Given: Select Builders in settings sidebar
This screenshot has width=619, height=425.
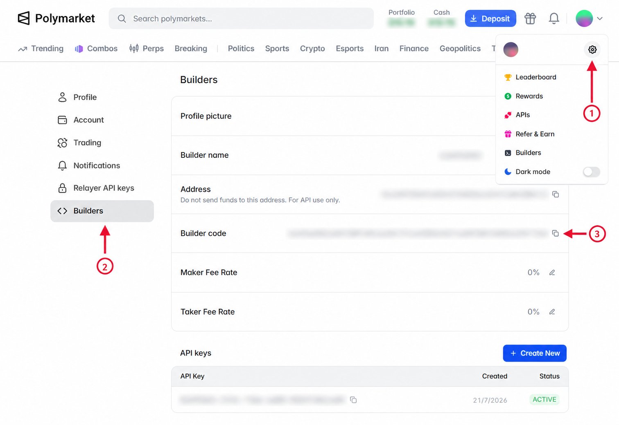Looking at the screenshot, I should pos(102,211).
